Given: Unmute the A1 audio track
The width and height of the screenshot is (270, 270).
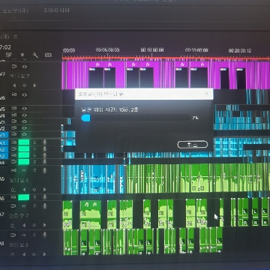Looking at the screenshot, I should 24,142.
